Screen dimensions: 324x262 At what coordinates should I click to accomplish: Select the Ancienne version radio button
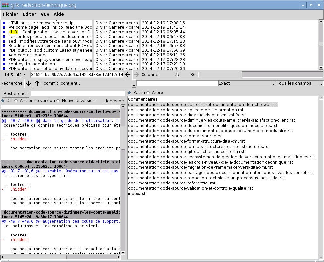[x=16, y=101]
